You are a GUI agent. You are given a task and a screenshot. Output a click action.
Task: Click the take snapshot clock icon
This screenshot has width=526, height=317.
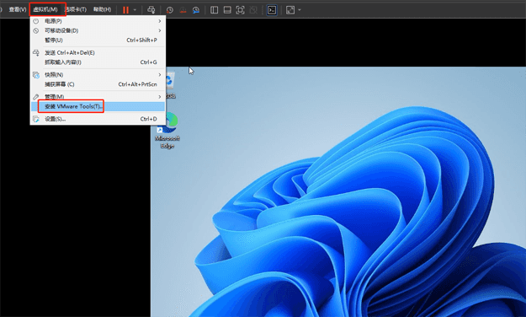pyautogui.click(x=170, y=10)
